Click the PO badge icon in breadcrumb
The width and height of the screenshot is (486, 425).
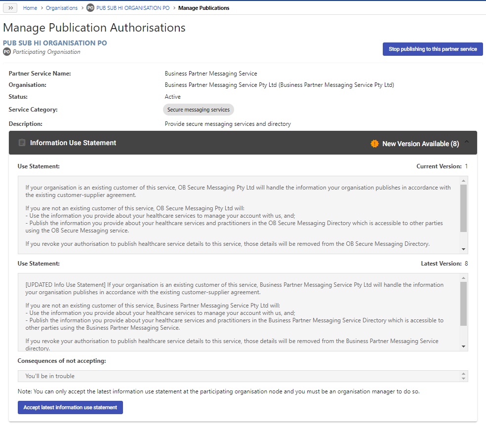pyautogui.click(x=90, y=8)
